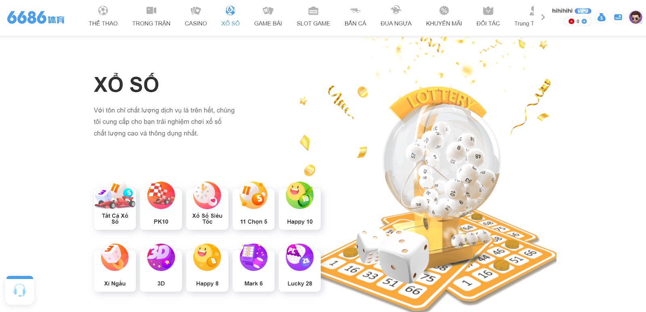
Task: Switch to the THỂ THAO menu
Action: [x=103, y=16]
